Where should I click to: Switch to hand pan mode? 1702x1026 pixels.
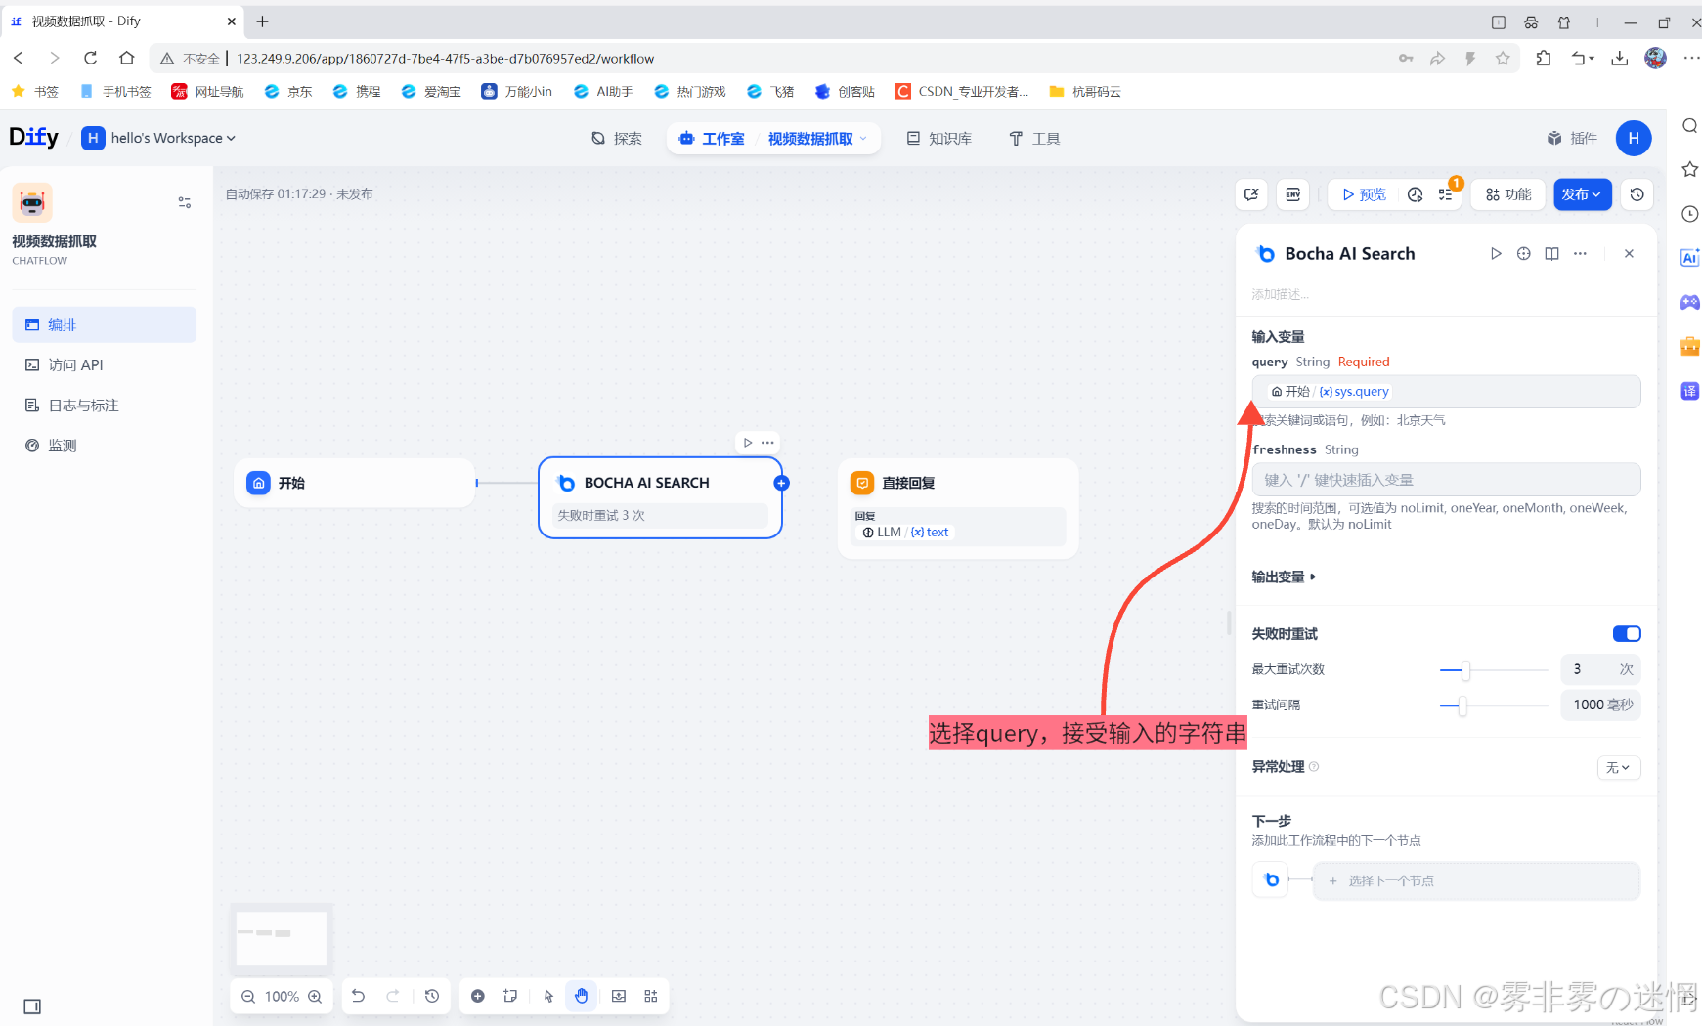click(x=582, y=996)
